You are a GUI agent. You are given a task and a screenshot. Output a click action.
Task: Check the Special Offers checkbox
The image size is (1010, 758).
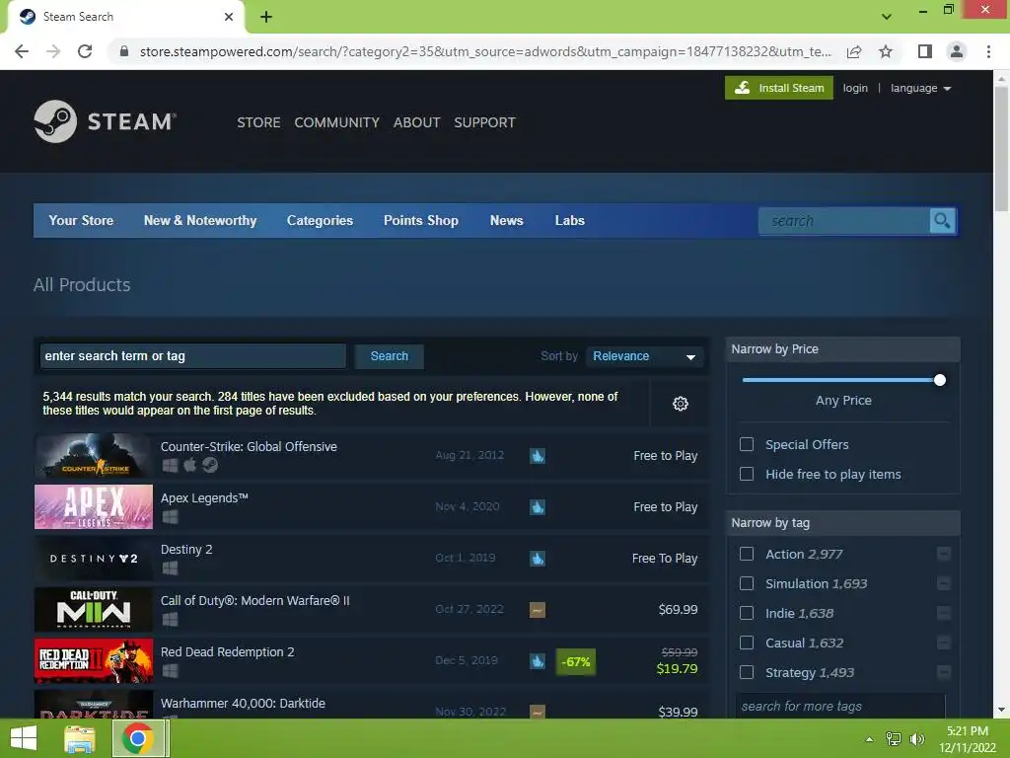pos(747,444)
